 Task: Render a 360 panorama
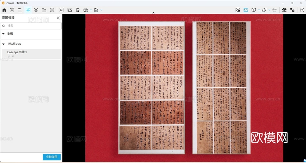click(x=86, y=10)
